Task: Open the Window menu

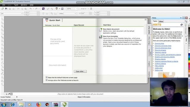Action: click(x=24, y=5)
